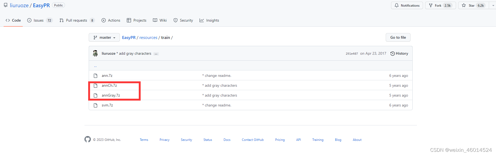Open the API footer link
This screenshot has height=155, width=496.
point(299,140)
